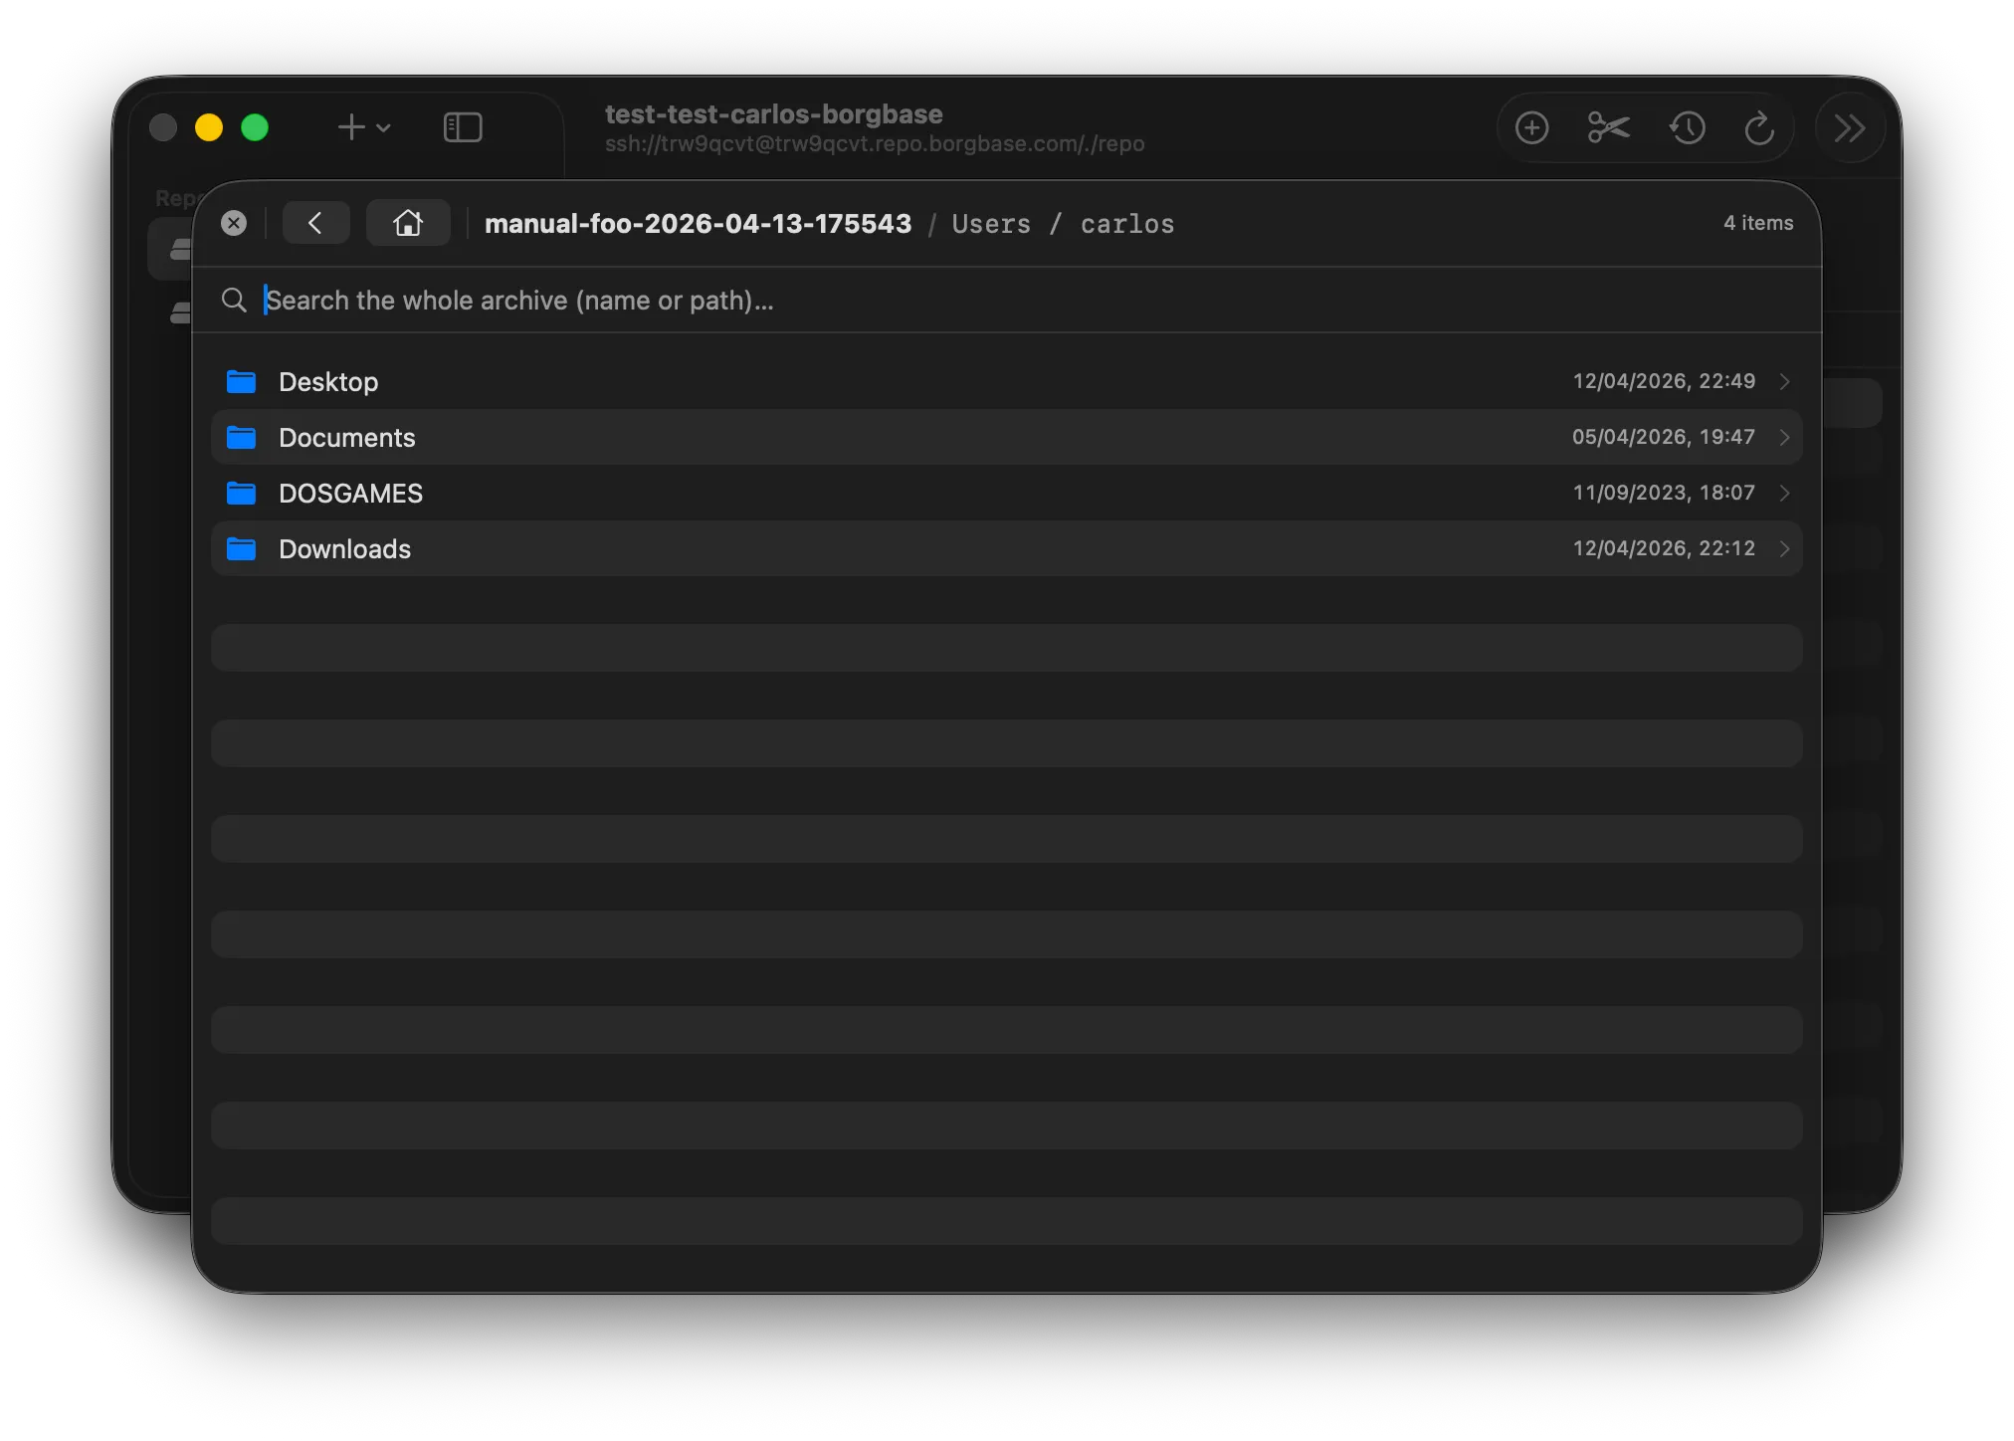This screenshot has width=2014, height=1441.
Task: Open the manual-foo-2026-04-13-175543 archive breadcrumb
Action: point(698,224)
